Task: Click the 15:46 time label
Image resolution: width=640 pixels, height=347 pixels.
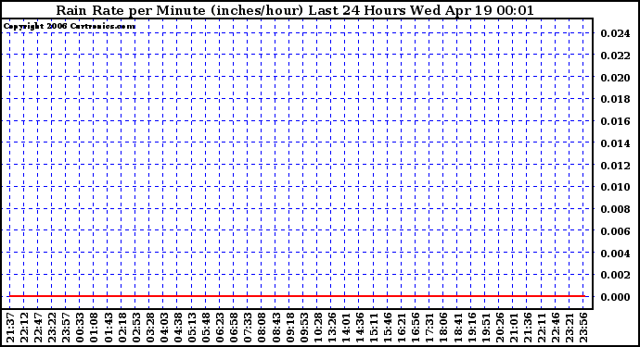Action: 388,328
